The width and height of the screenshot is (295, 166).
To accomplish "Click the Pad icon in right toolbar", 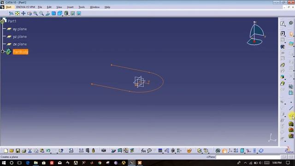I will [x=282, y=34].
